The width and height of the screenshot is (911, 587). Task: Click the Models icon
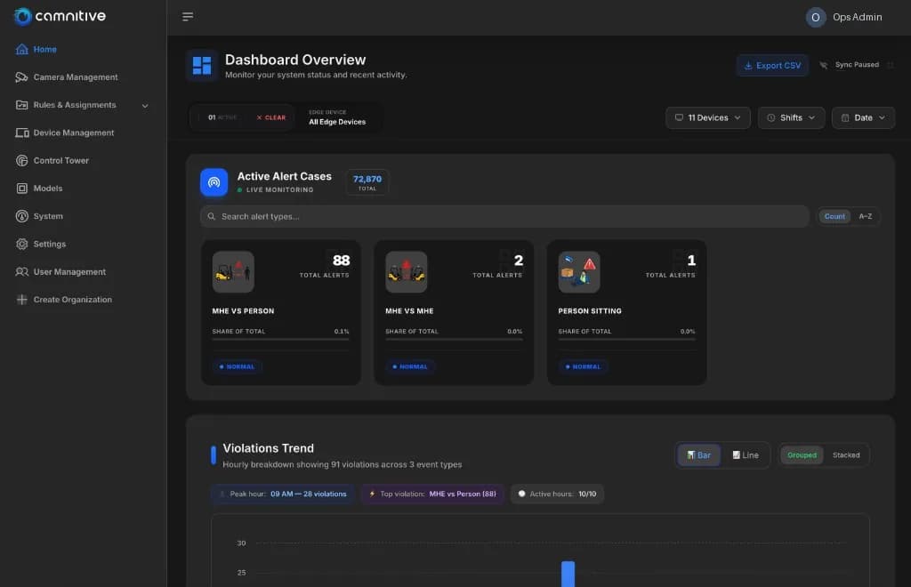click(22, 189)
